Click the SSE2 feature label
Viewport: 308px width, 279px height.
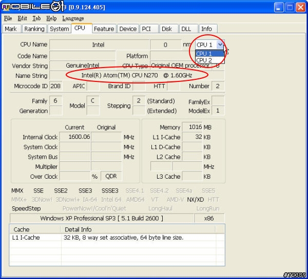click(x=61, y=190)
